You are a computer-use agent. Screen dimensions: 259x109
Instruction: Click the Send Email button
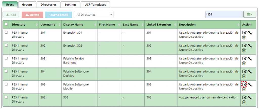58,15
